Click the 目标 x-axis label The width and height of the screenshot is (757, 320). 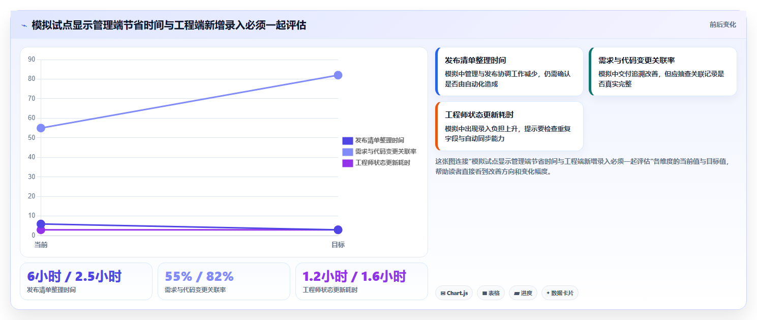338,245
